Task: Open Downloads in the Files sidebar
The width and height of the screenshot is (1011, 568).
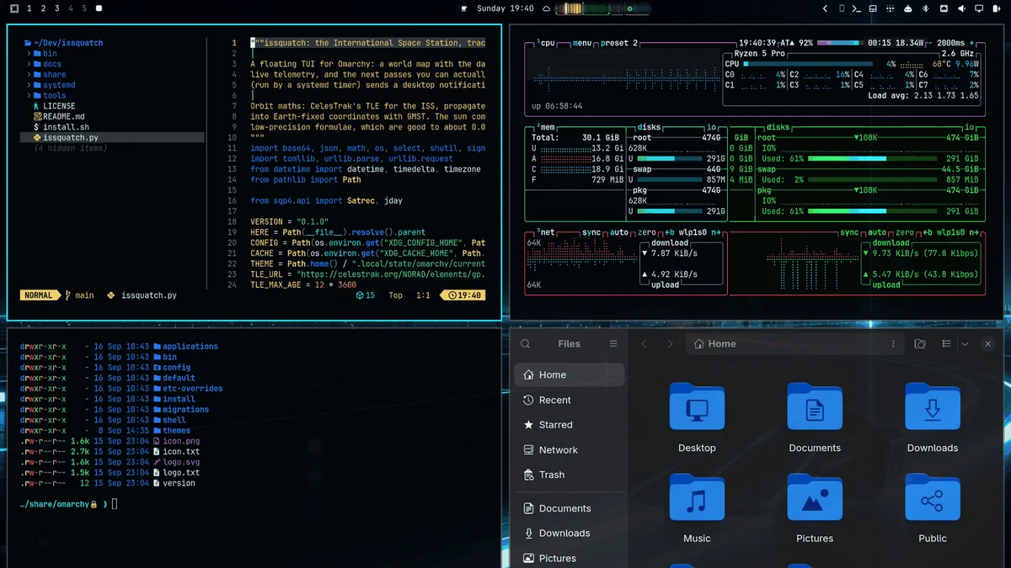Action: click(x=570, y=533)
